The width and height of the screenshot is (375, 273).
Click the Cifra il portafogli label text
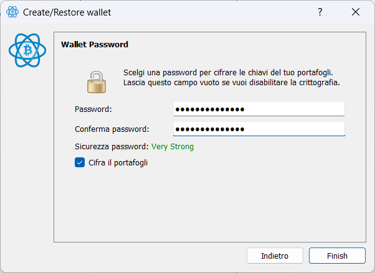pyautogui.click(x=118, y=163)
